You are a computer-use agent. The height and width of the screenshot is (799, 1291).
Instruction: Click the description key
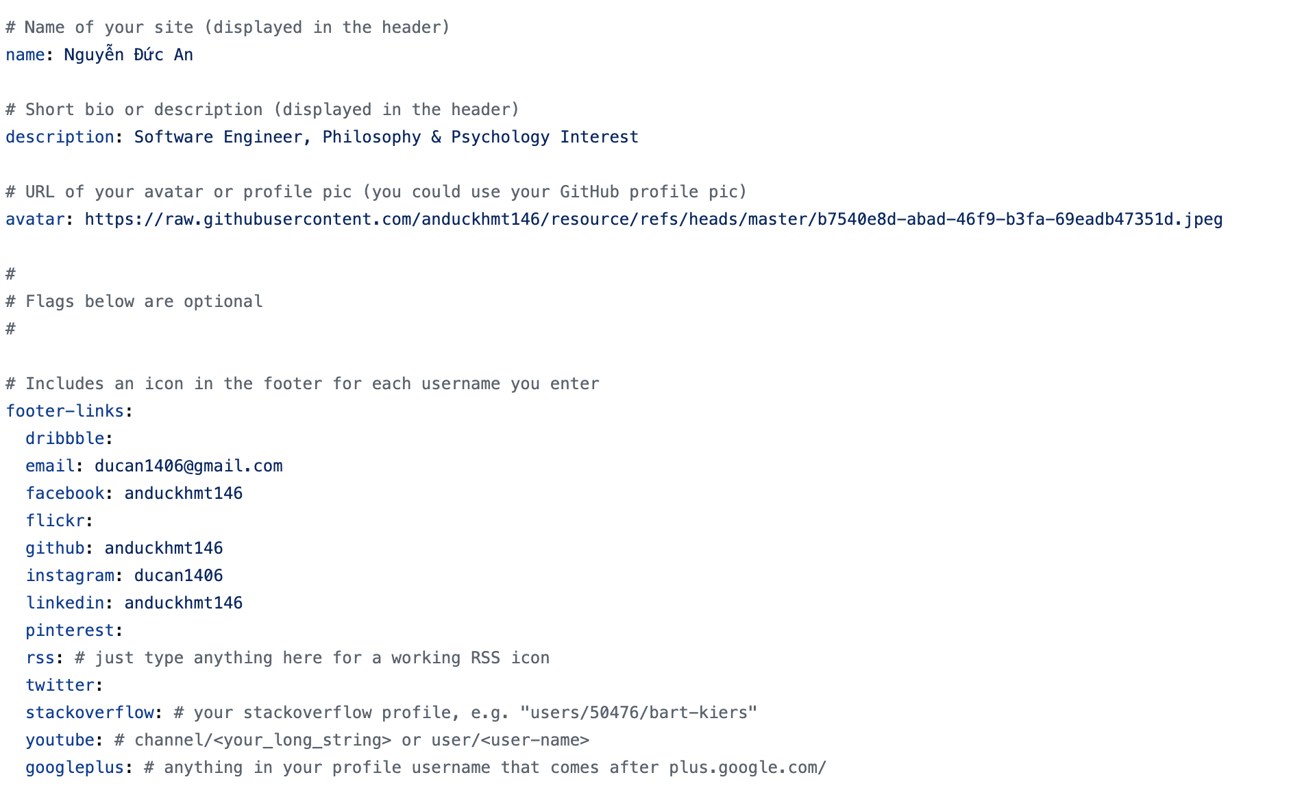point(60,137)
